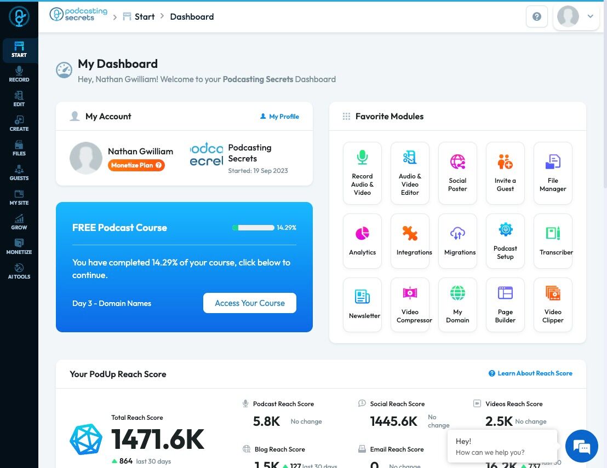Click the Social Reach Score value 1445.6K

394,421
